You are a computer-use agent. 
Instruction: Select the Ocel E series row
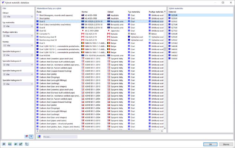(100, 28)
